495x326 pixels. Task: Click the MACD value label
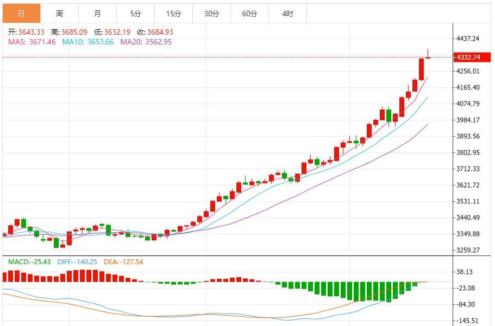(x=29, y=262)
